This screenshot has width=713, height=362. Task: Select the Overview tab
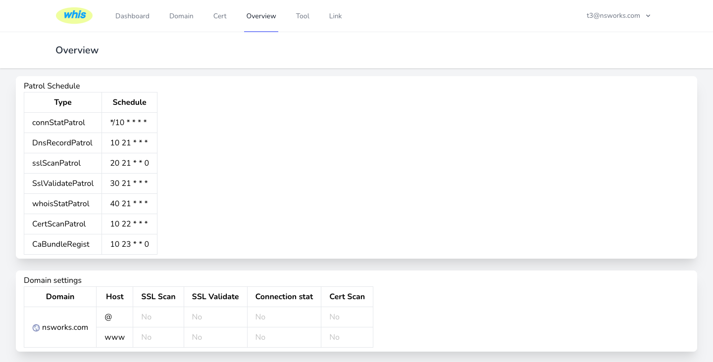tap(261, 16)
